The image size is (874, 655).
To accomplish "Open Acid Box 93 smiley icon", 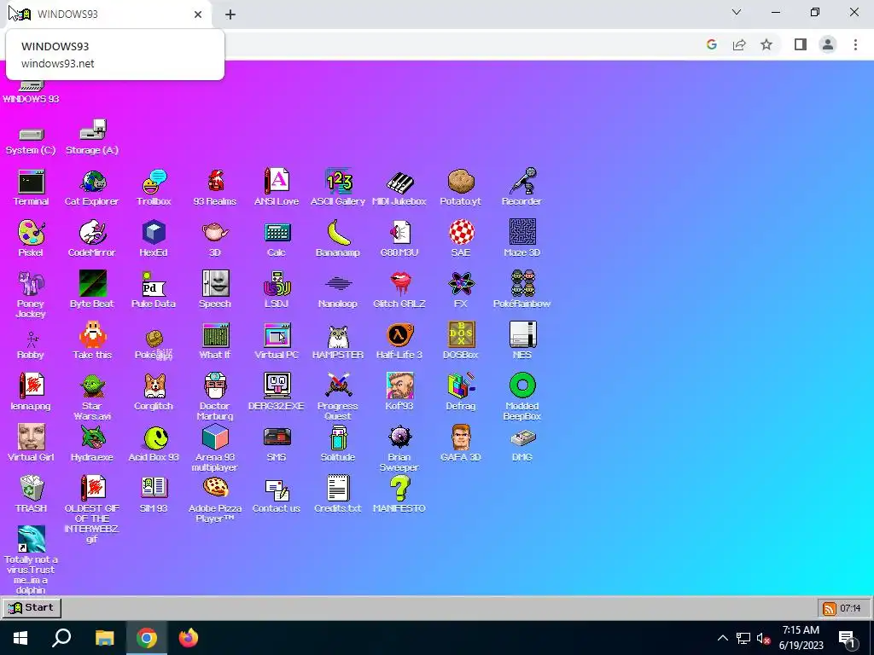I will 154,438.
